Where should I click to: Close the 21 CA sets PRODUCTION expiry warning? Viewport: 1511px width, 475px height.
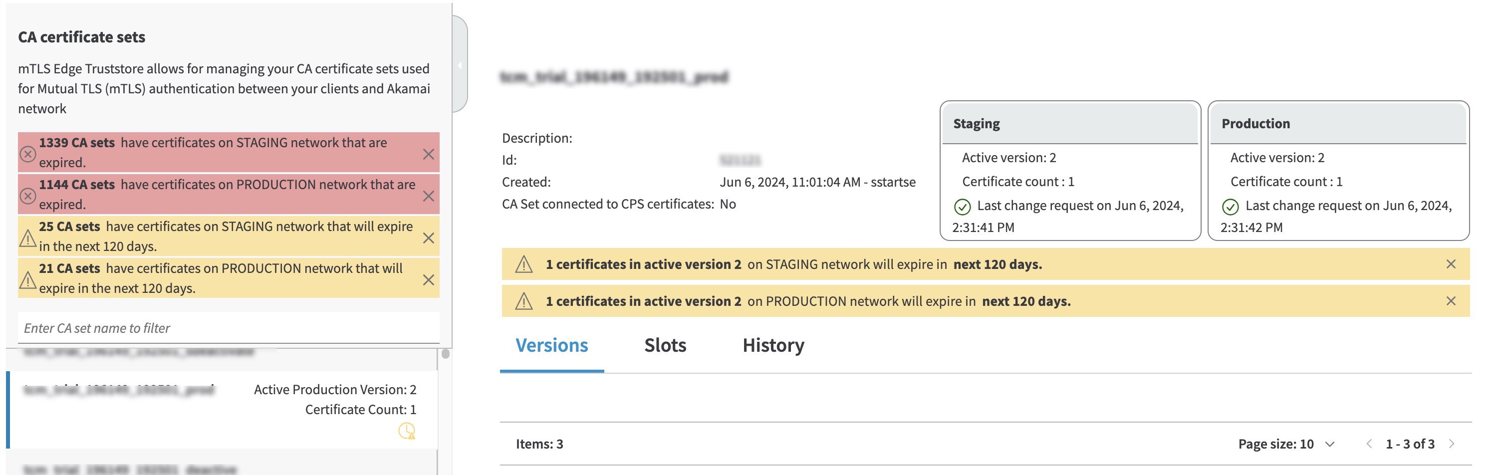point(428,280)
